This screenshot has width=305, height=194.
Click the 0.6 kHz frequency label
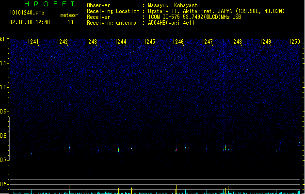point(4,184)
